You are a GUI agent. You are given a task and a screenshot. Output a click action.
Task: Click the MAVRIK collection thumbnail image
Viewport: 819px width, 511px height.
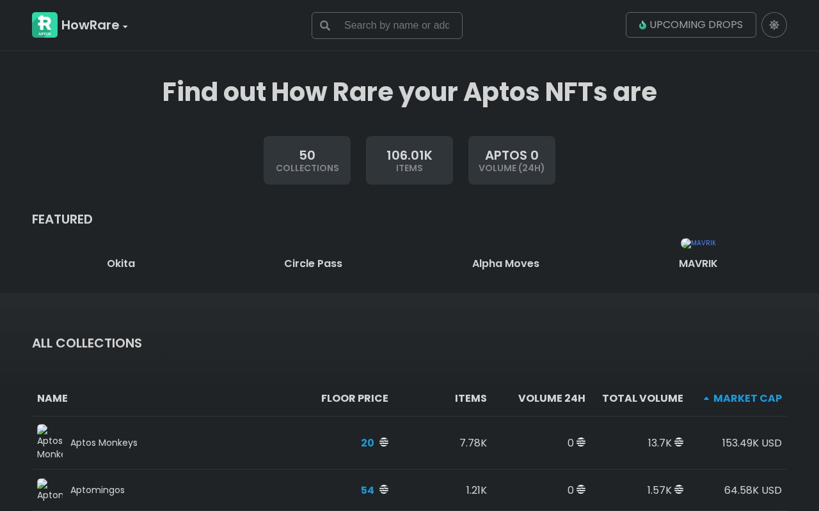coord(697,243)
